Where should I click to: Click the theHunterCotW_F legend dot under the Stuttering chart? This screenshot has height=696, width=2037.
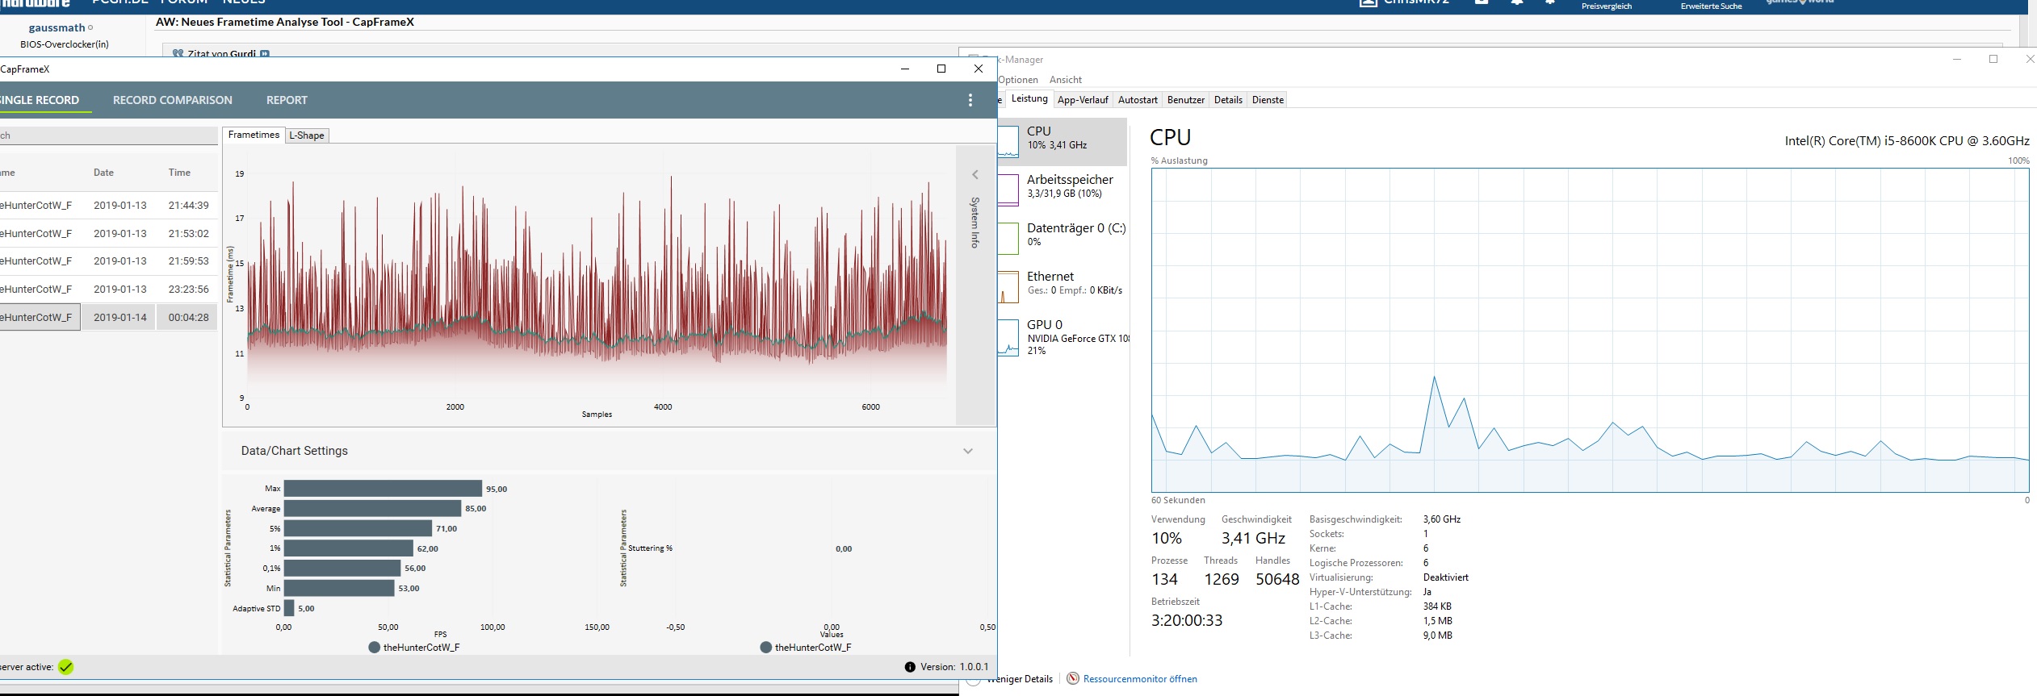(765, 647)
